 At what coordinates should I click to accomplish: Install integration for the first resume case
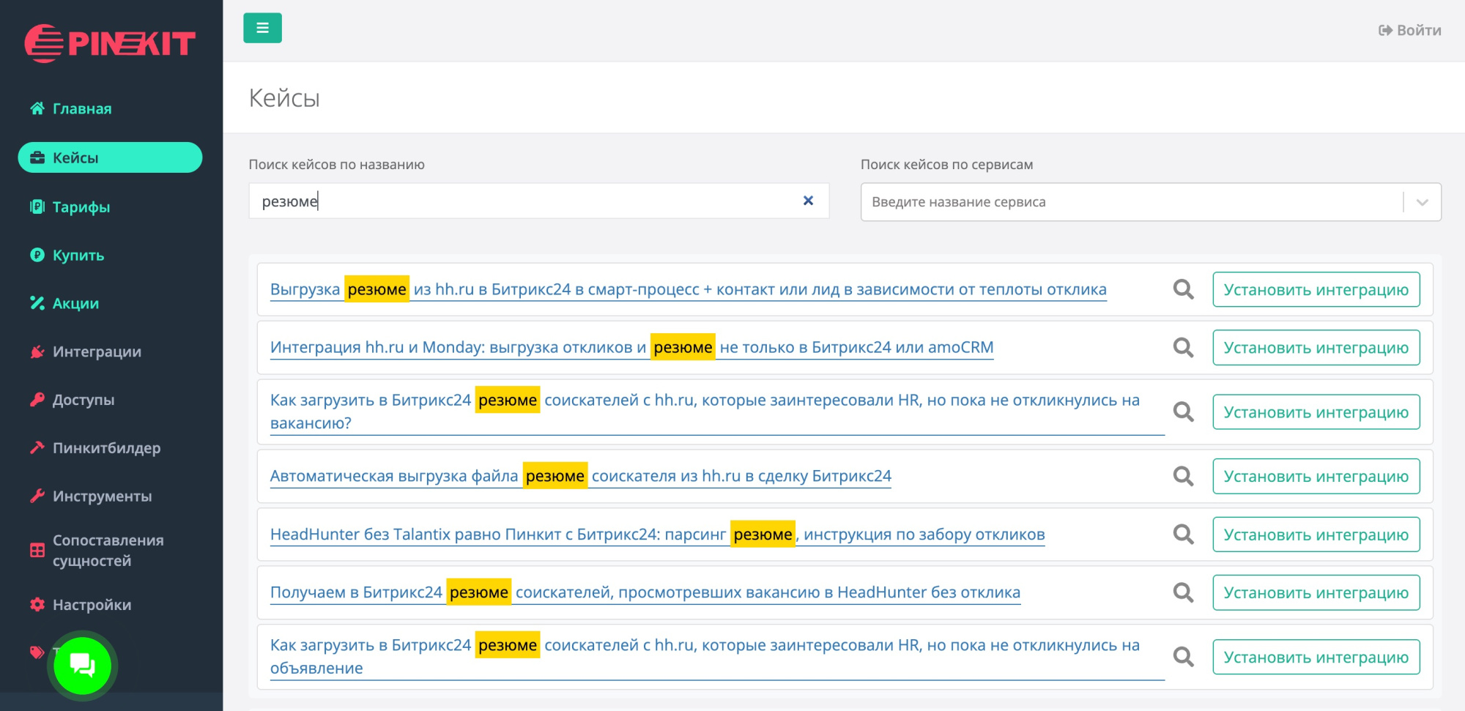(1316, 289)
